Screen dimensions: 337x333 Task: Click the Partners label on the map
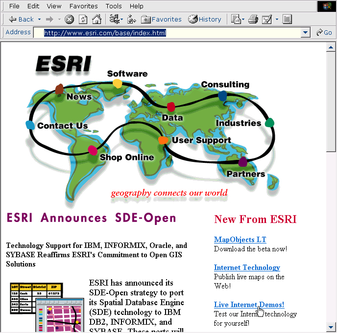point(246,174)
